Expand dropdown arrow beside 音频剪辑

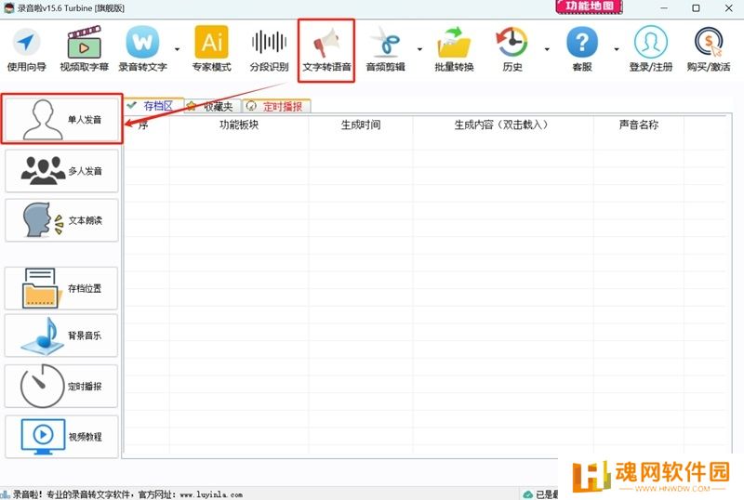[x=419, y=49]
